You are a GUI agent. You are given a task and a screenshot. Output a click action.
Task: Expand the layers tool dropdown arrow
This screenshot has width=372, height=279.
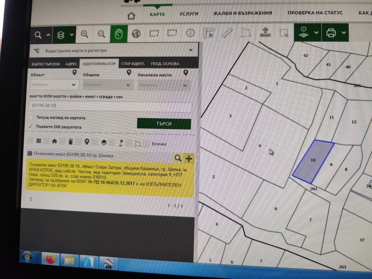tap(72, 35)
